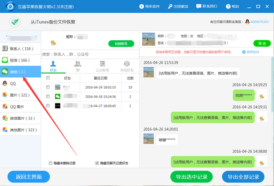Click the 注册激活 key icon
The image size is (274, 186).
[170, 6]
